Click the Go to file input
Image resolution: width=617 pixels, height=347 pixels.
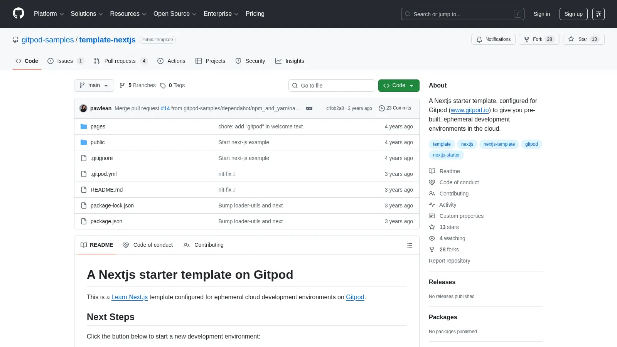coord(332,86)
